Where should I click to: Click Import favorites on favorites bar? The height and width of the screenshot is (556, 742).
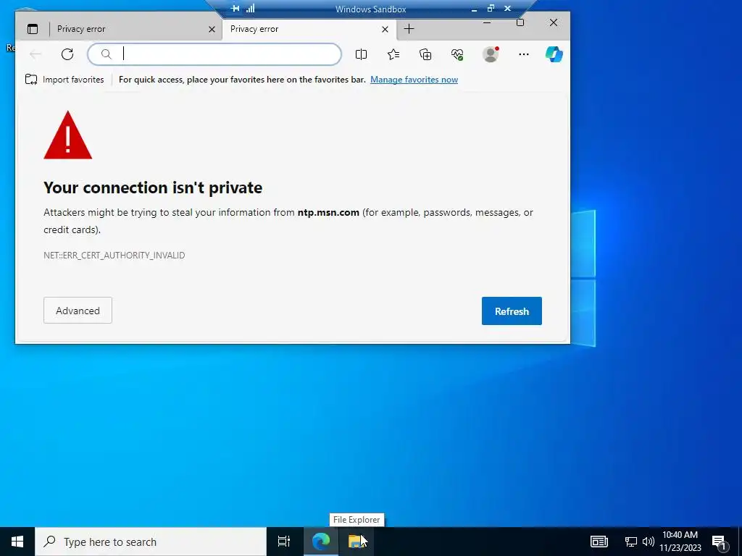64,80
